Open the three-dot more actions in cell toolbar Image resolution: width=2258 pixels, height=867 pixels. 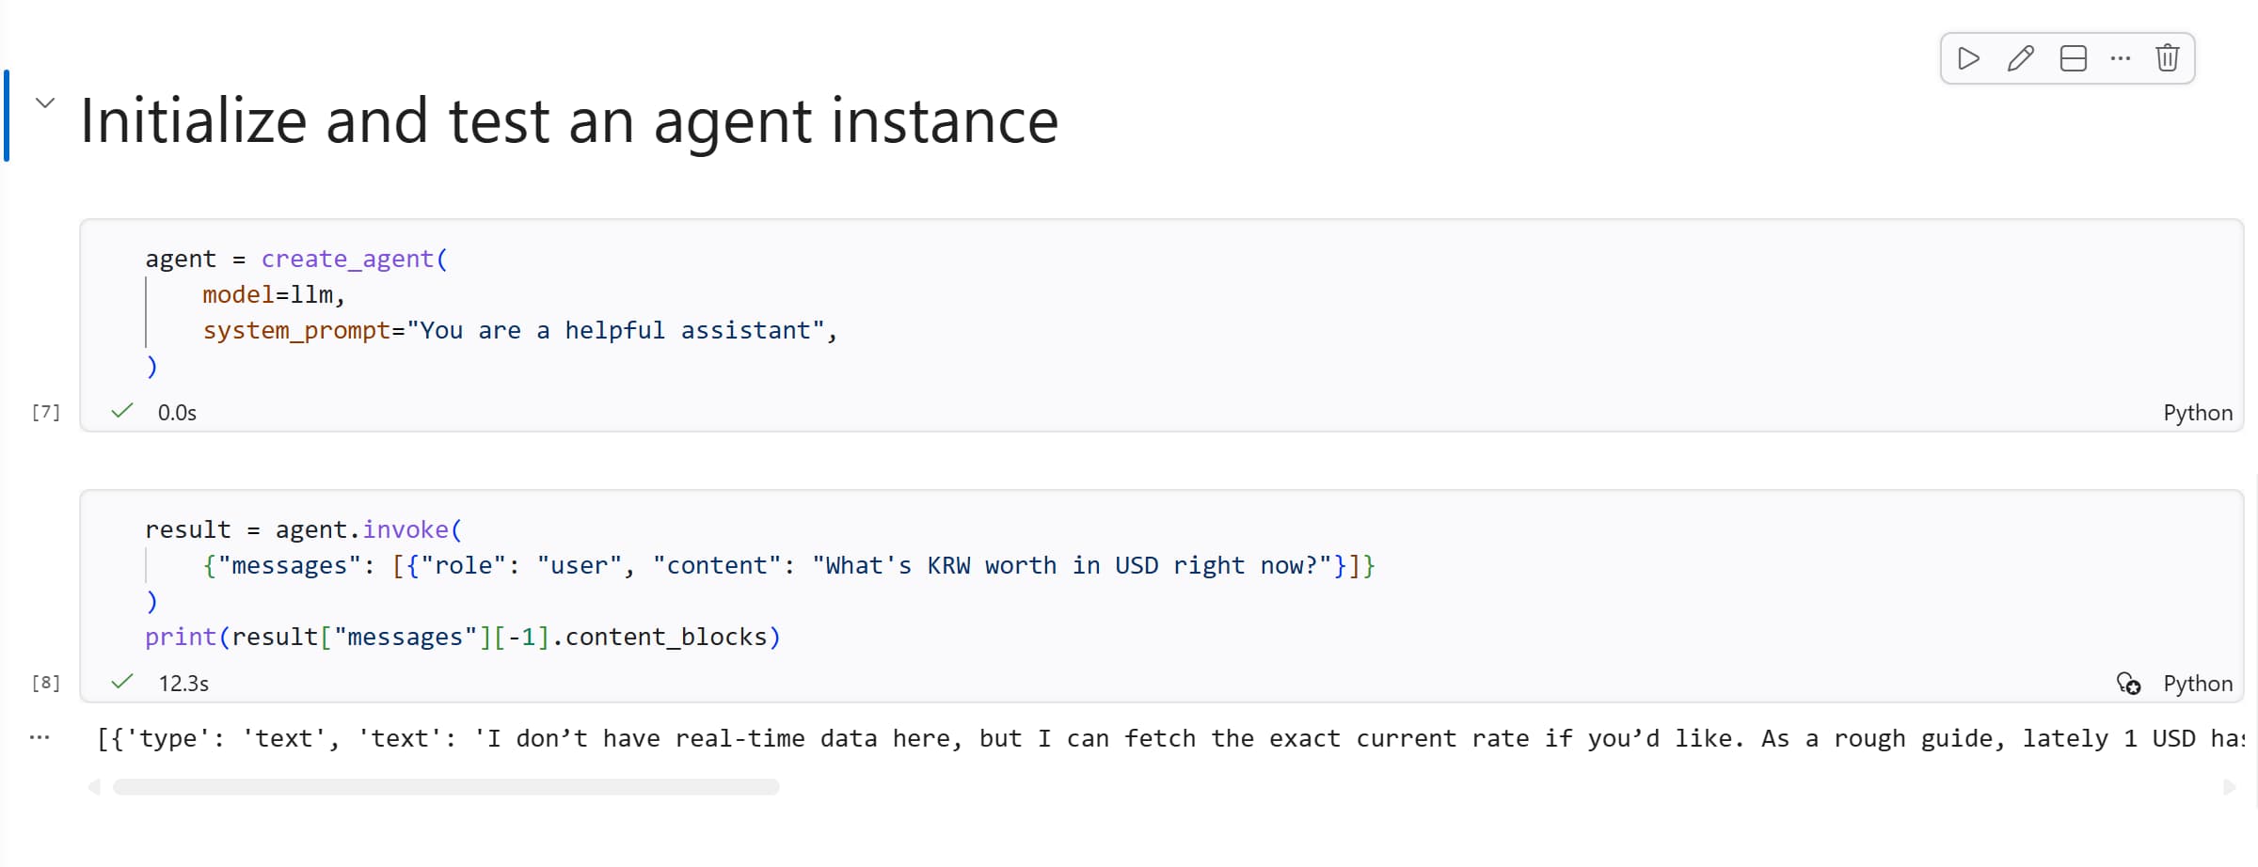(x=2120, y=58)
